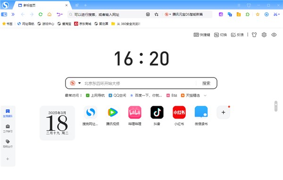Image resolution: width=283 pixels, height=180 pixels.
Task: Open the main menu hamburger in title bar
Action: tap(239, 5)
